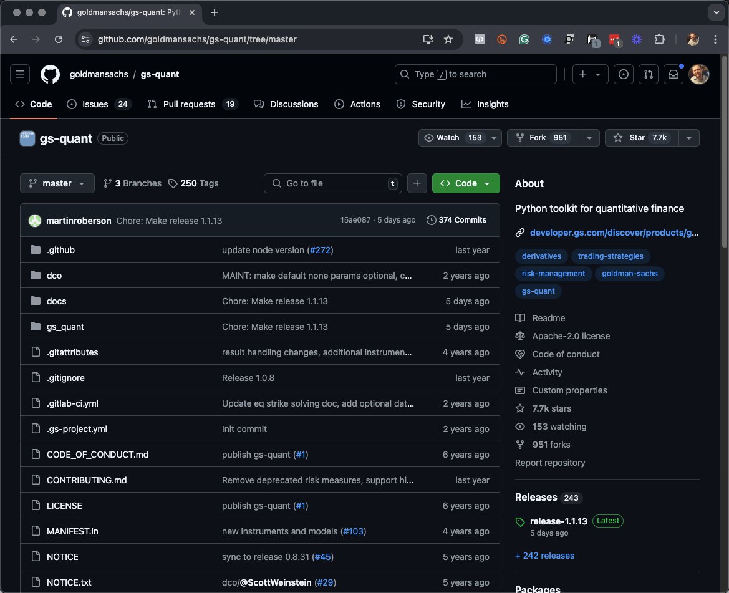Click the Chrome profile avatar in toolbar
729x593 pixels.
693,39
